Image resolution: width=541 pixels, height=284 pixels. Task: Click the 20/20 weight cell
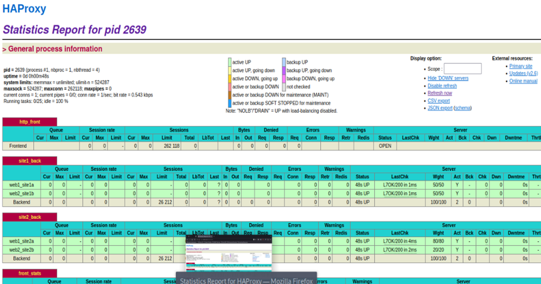click(x=438, y=250)
